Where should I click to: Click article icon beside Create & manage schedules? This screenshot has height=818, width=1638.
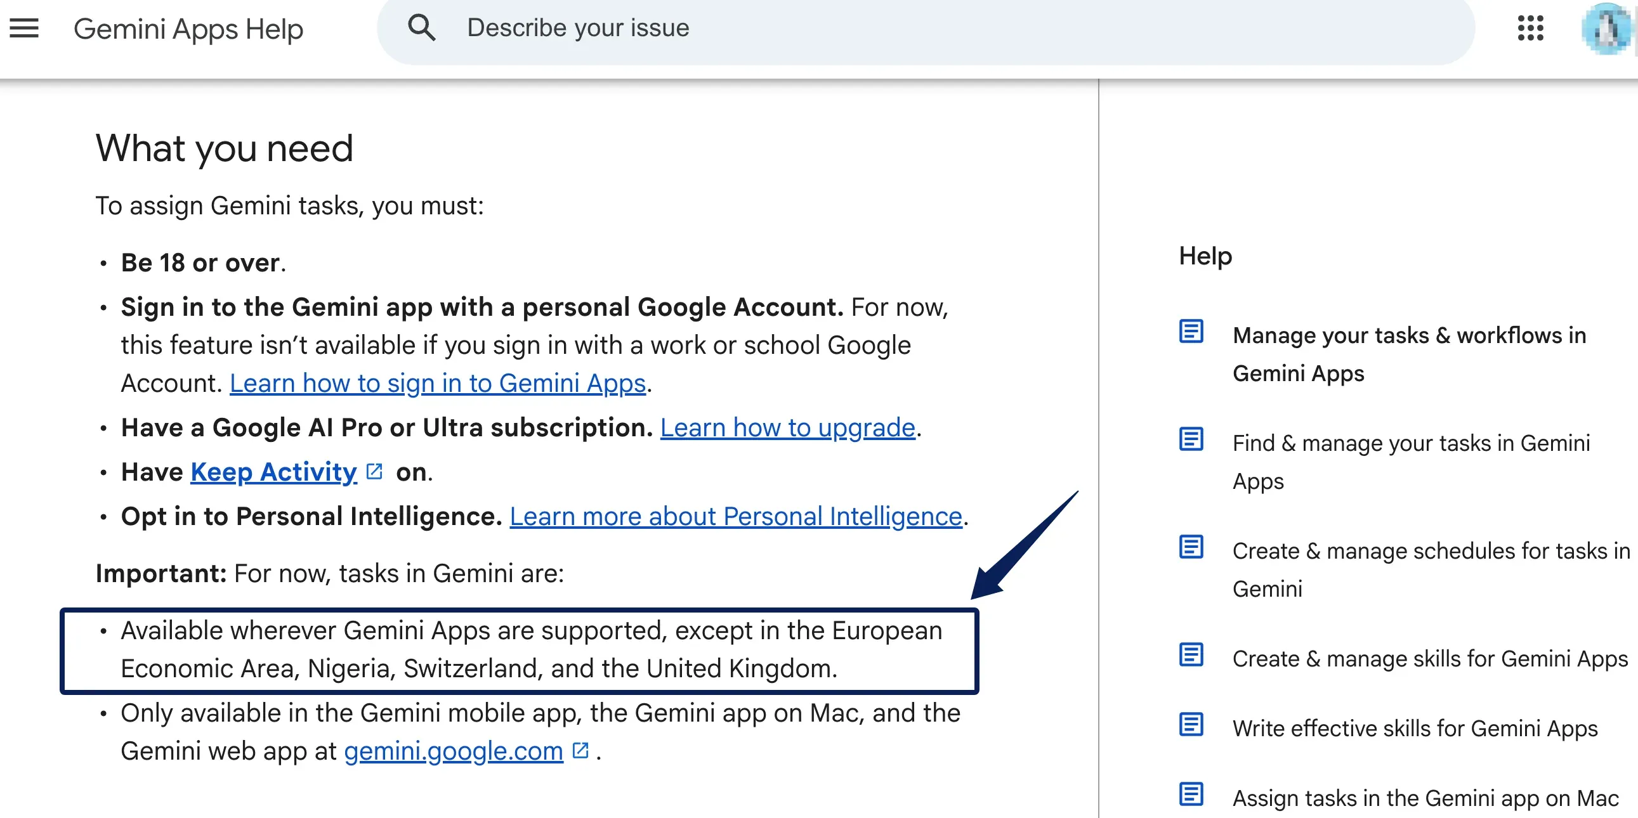point(1190,547)
